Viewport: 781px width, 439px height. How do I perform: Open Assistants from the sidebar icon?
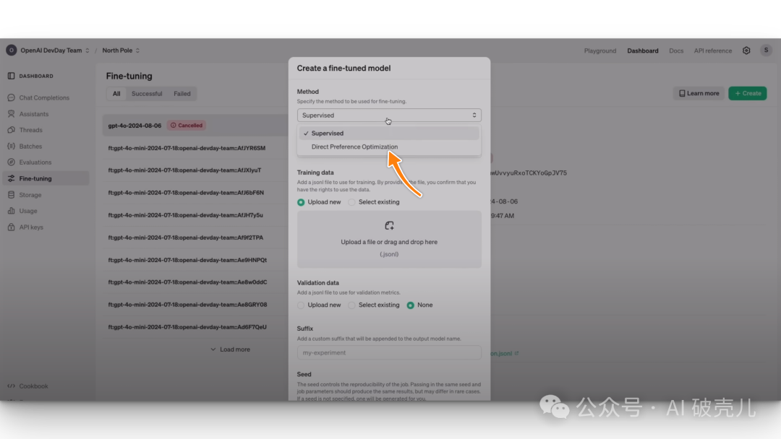coord(12,114)
